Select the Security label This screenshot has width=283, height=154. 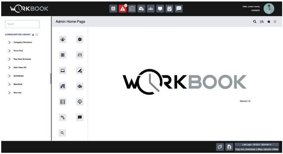coord(17,93)
